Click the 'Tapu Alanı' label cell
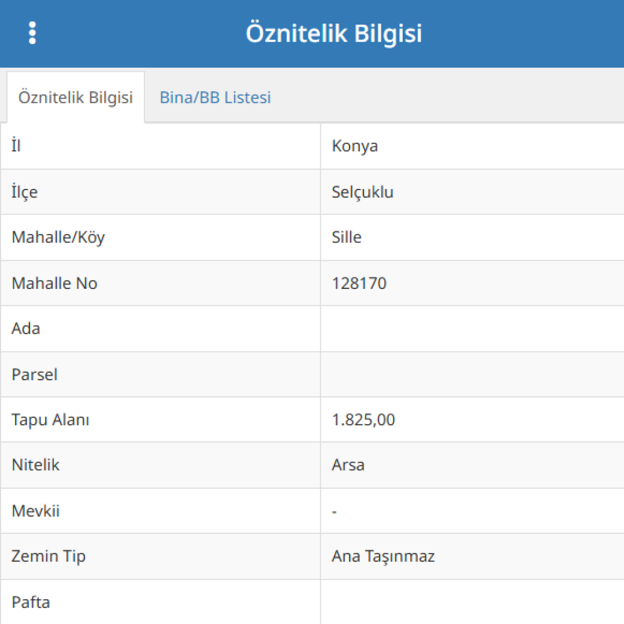The height and width of the screenshot is (624, 624). [161, 419]
